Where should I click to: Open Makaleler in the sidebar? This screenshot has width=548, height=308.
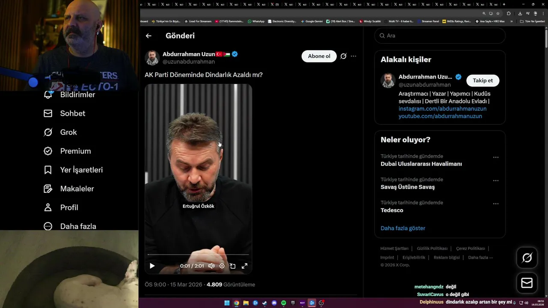[x=68, y=189]
